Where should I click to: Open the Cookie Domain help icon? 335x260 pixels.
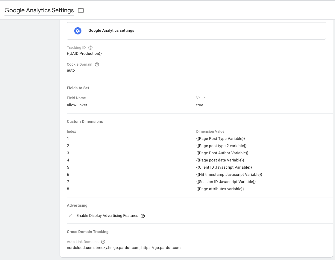(97, 64)
